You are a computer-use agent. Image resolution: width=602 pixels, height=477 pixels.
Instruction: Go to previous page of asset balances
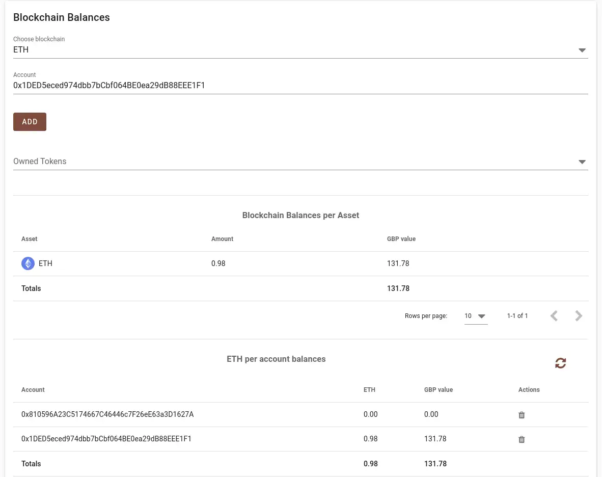554,316
